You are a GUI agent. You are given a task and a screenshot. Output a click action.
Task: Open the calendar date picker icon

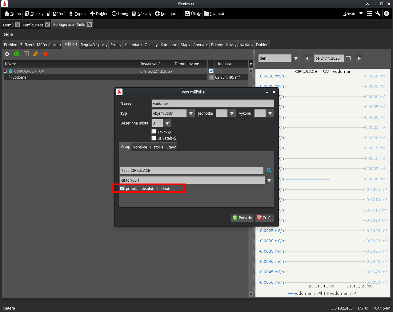tap(348, 58)
